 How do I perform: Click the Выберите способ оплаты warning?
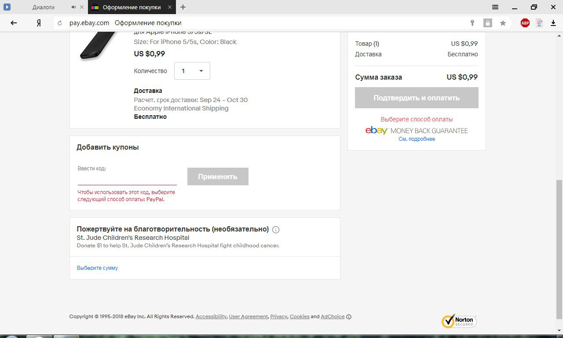[x=417, y=119]
